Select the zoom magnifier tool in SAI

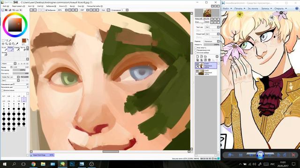point(6,44)
